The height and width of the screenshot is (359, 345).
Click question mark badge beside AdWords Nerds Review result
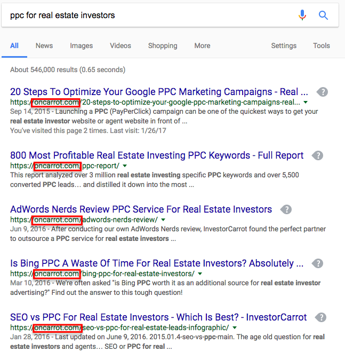pyautogui.click(x=286, y=209)
